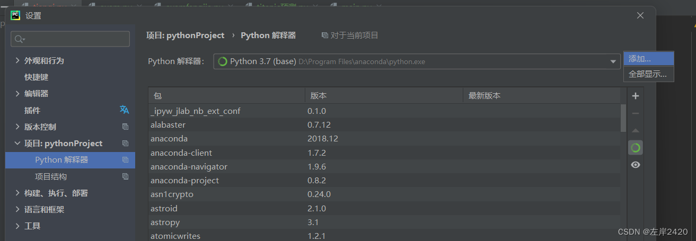Click the package list vertical scrollbar
Viewport: 696px width, 241px height.
point(623,118)
